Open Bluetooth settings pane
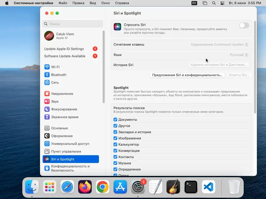Viewport: 266px width, 199px height. (x=71, y=75)
